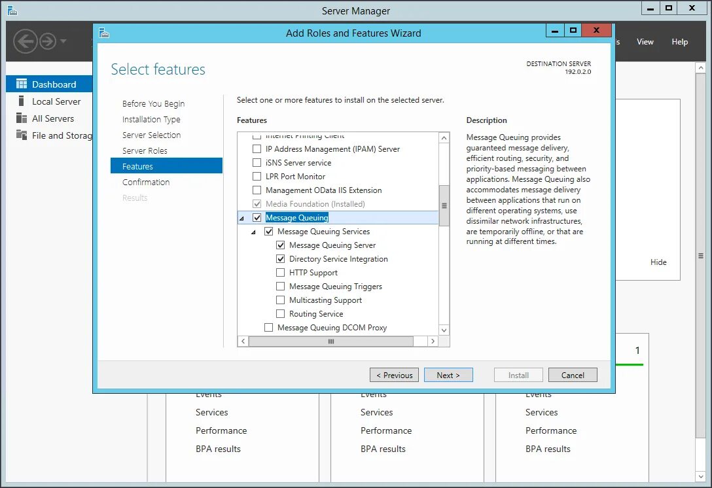The image size is (712, 488).
Task: Go to Confirmation step
Action: 146,182
